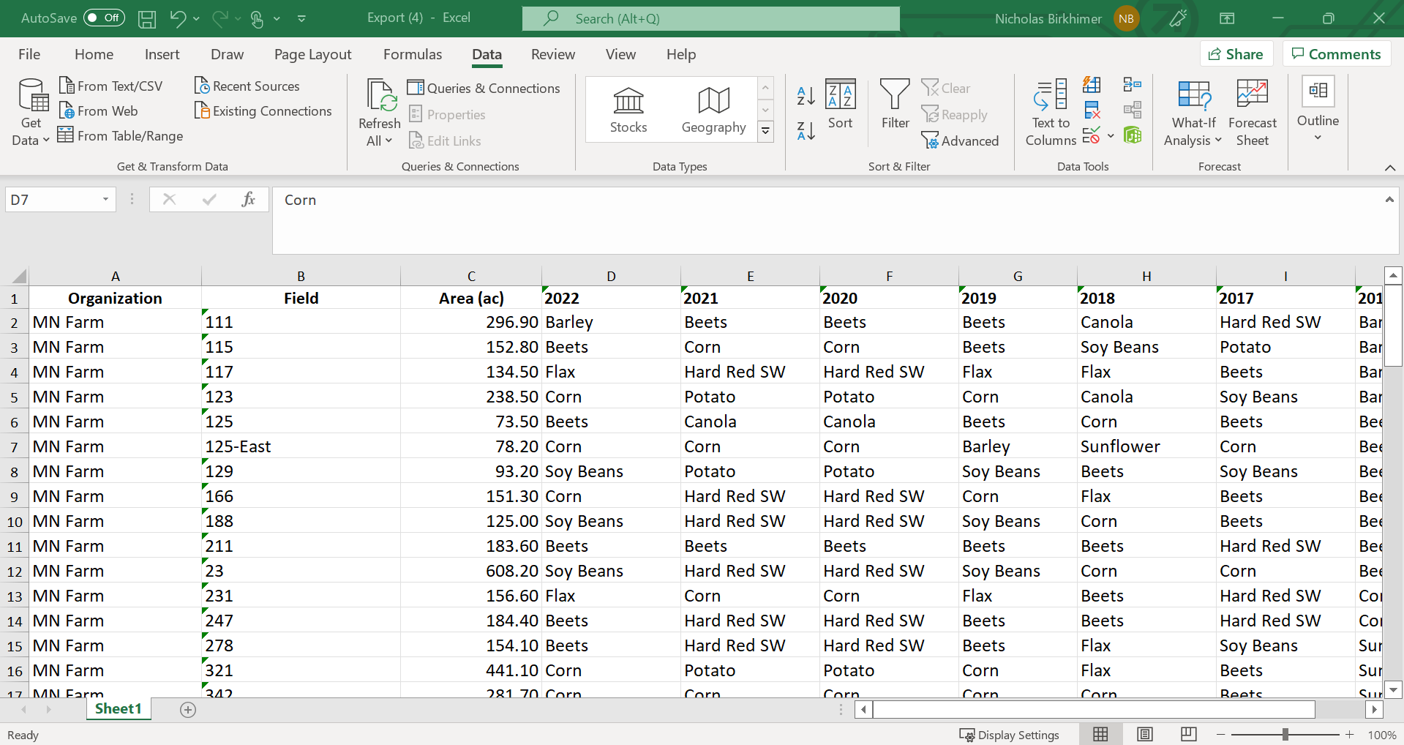Click the Share button
This screenshot has height=745, width=1404.
(1236, 54)
